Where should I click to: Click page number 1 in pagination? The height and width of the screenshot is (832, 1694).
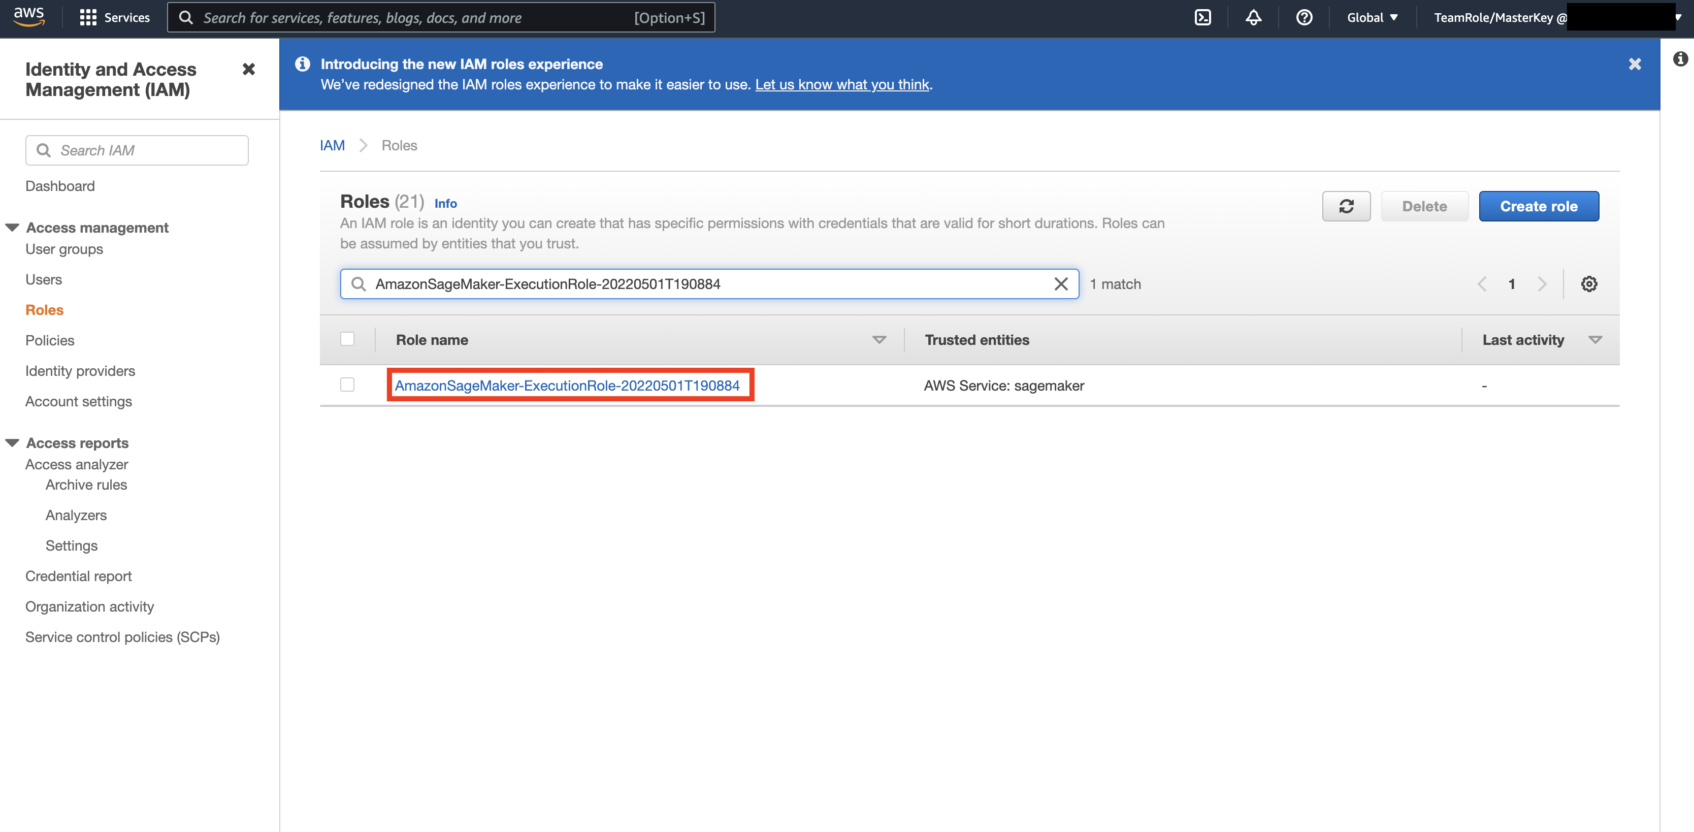pos(1511,284)
